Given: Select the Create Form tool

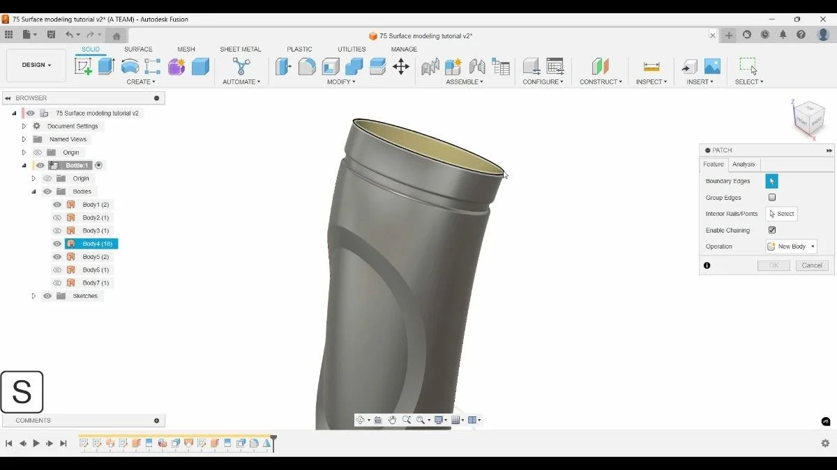Looking at the screenshot, I should point(176,66).
